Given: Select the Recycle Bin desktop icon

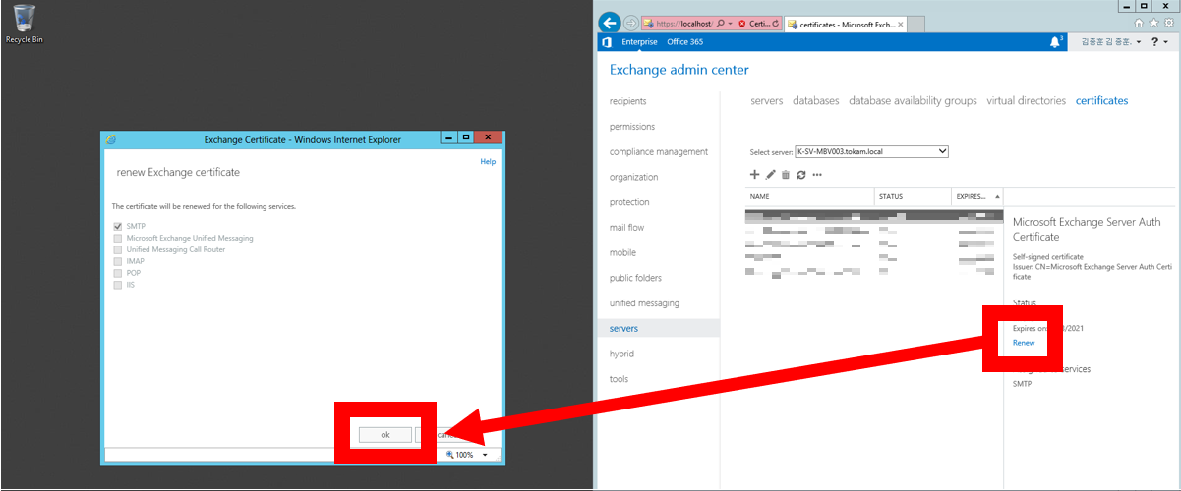Looking at the screenshot, I should 25,24.
